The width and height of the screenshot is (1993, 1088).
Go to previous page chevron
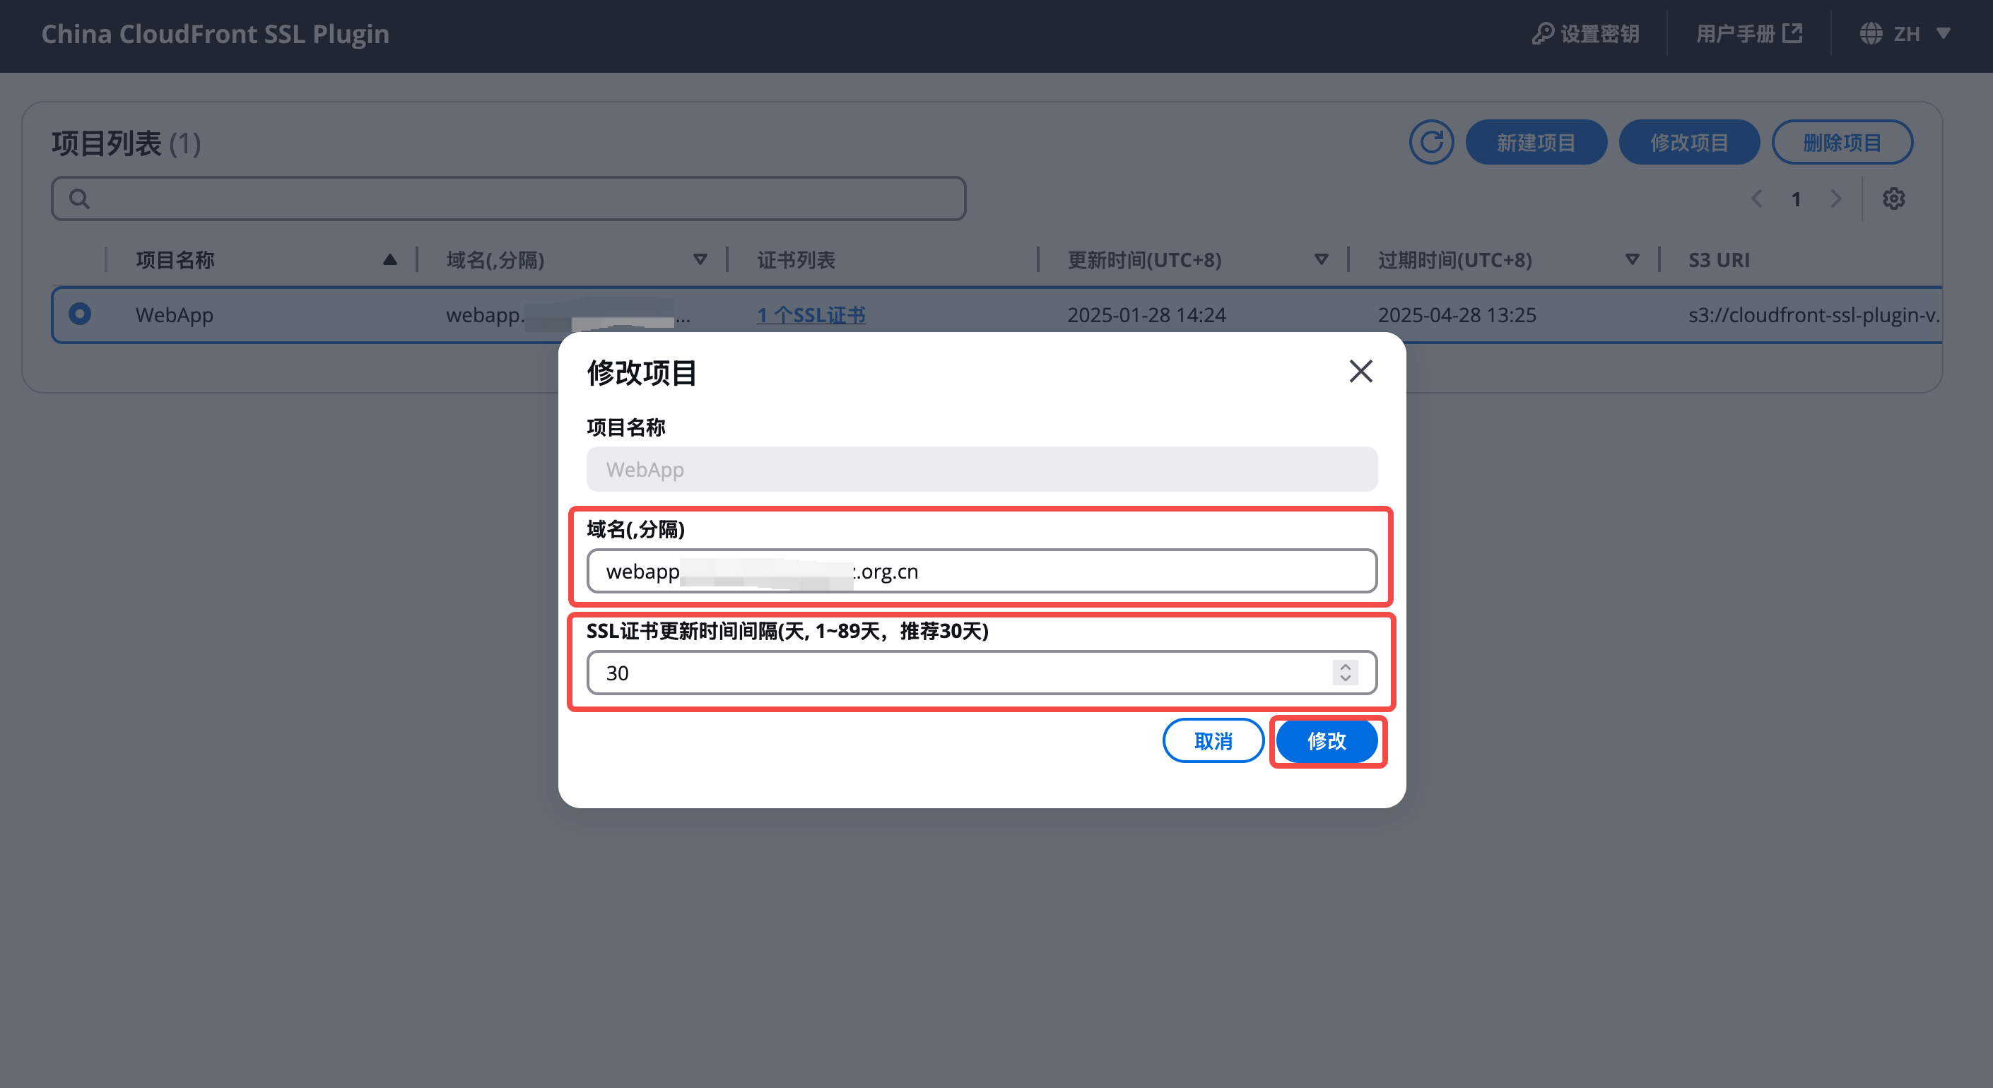pyautogui.click(x=1756, y=199)
